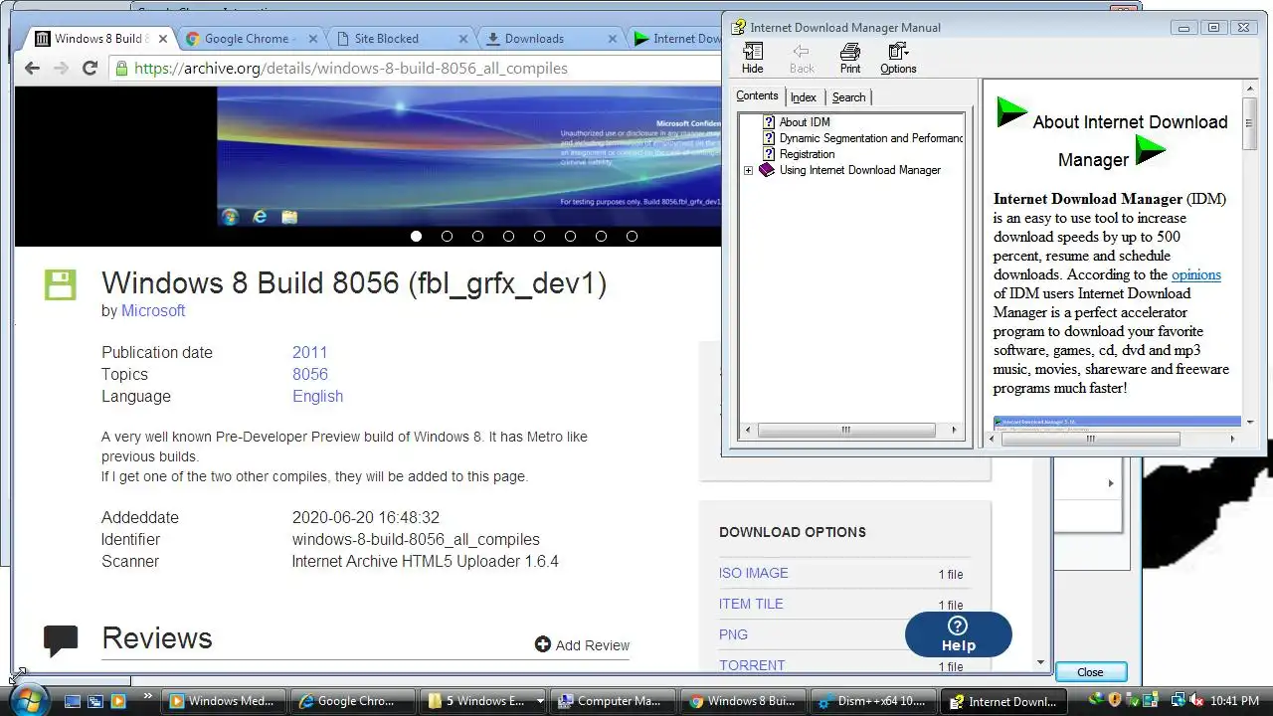Screen dimensions: 1273x716
Task: Click the purple book icon beside Using Internet Download Manager
Action: [767, 170]
